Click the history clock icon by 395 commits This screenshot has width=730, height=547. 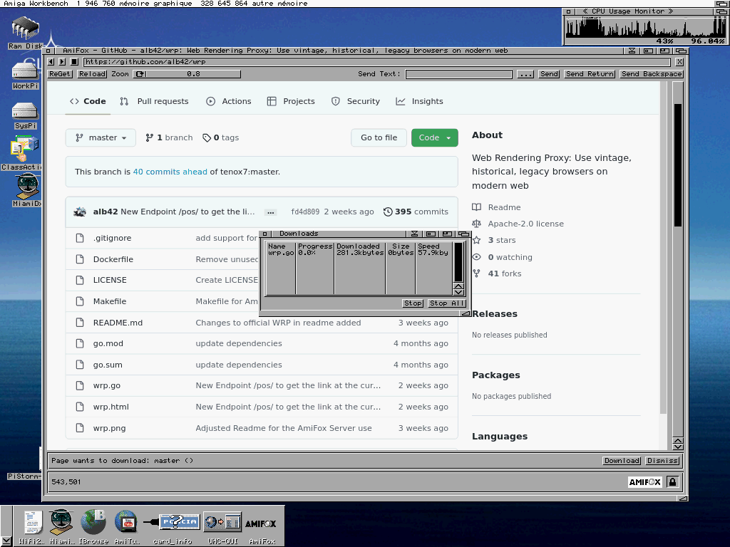point(388,212)
